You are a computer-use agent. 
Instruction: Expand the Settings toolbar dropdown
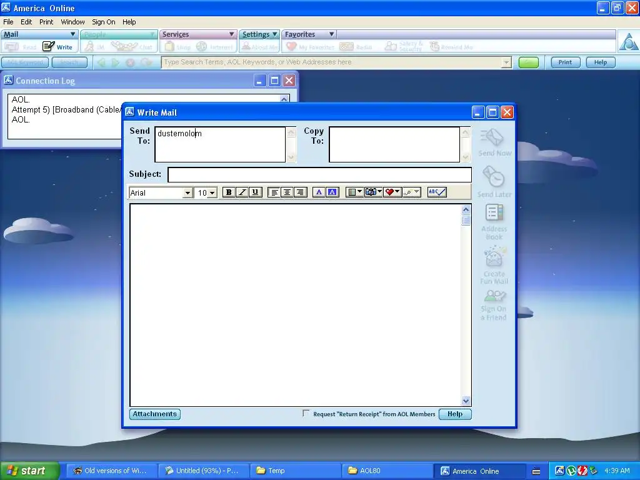(x=275, y=34)
